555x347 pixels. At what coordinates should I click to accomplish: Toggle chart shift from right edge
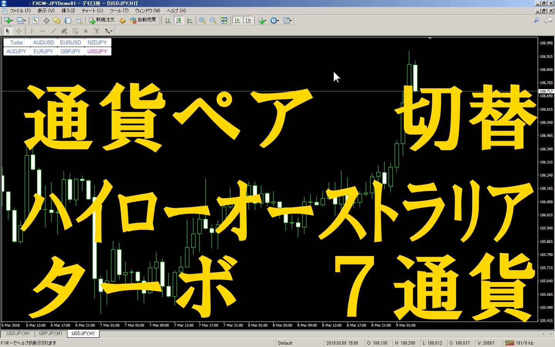pyautogui.click(x=248, y=20)
